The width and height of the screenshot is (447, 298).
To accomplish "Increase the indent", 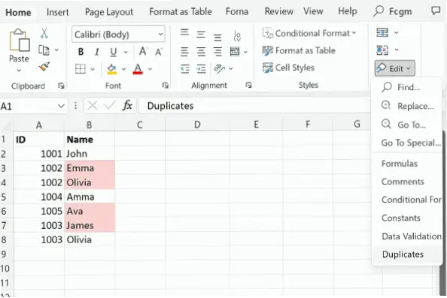I will [201, 69].
